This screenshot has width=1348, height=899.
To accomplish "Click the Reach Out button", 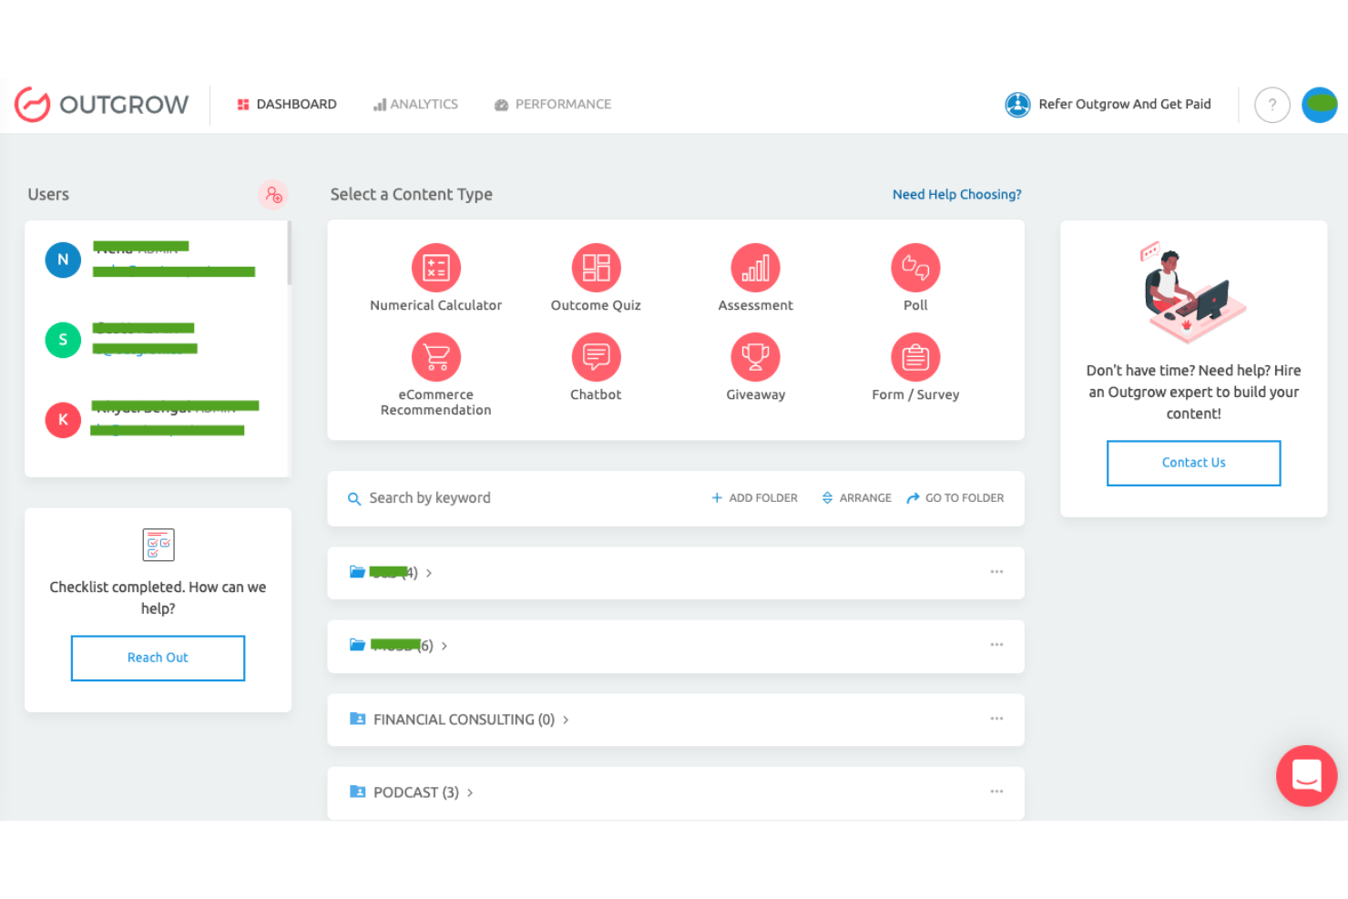I will 158,658.
